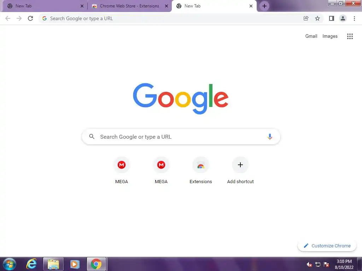Open the Google apps grid

click(350, 36)
